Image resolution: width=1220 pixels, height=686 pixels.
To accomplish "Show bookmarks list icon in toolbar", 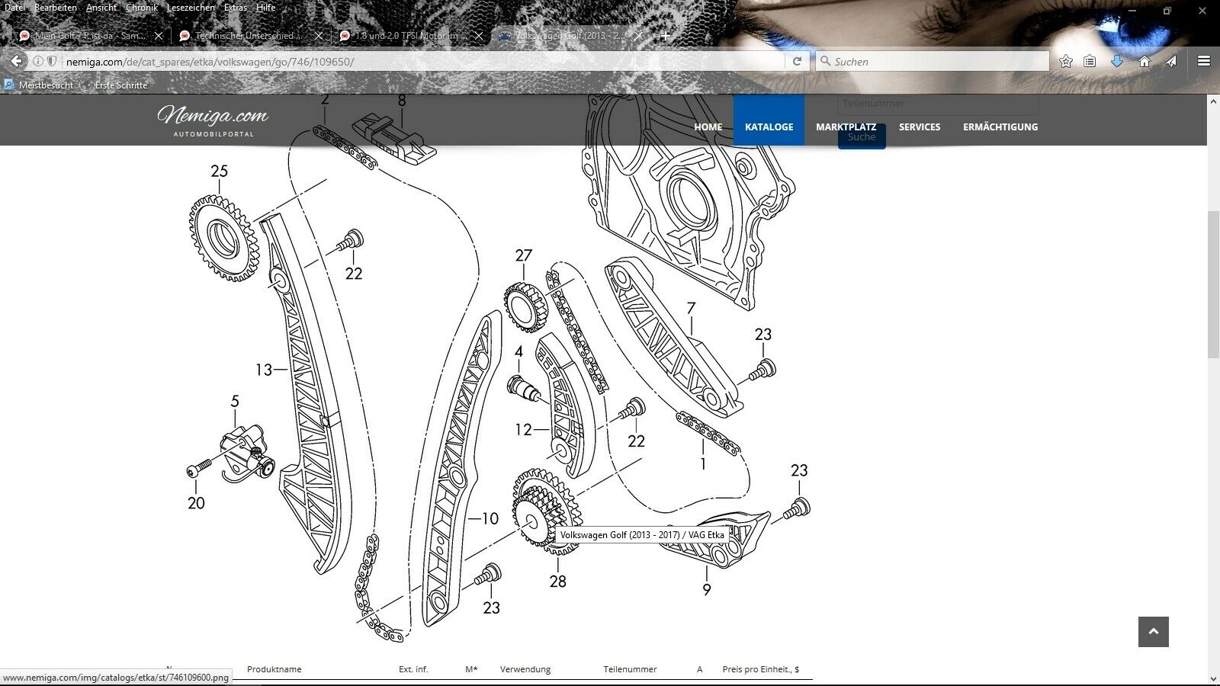I will (1090, 61).
